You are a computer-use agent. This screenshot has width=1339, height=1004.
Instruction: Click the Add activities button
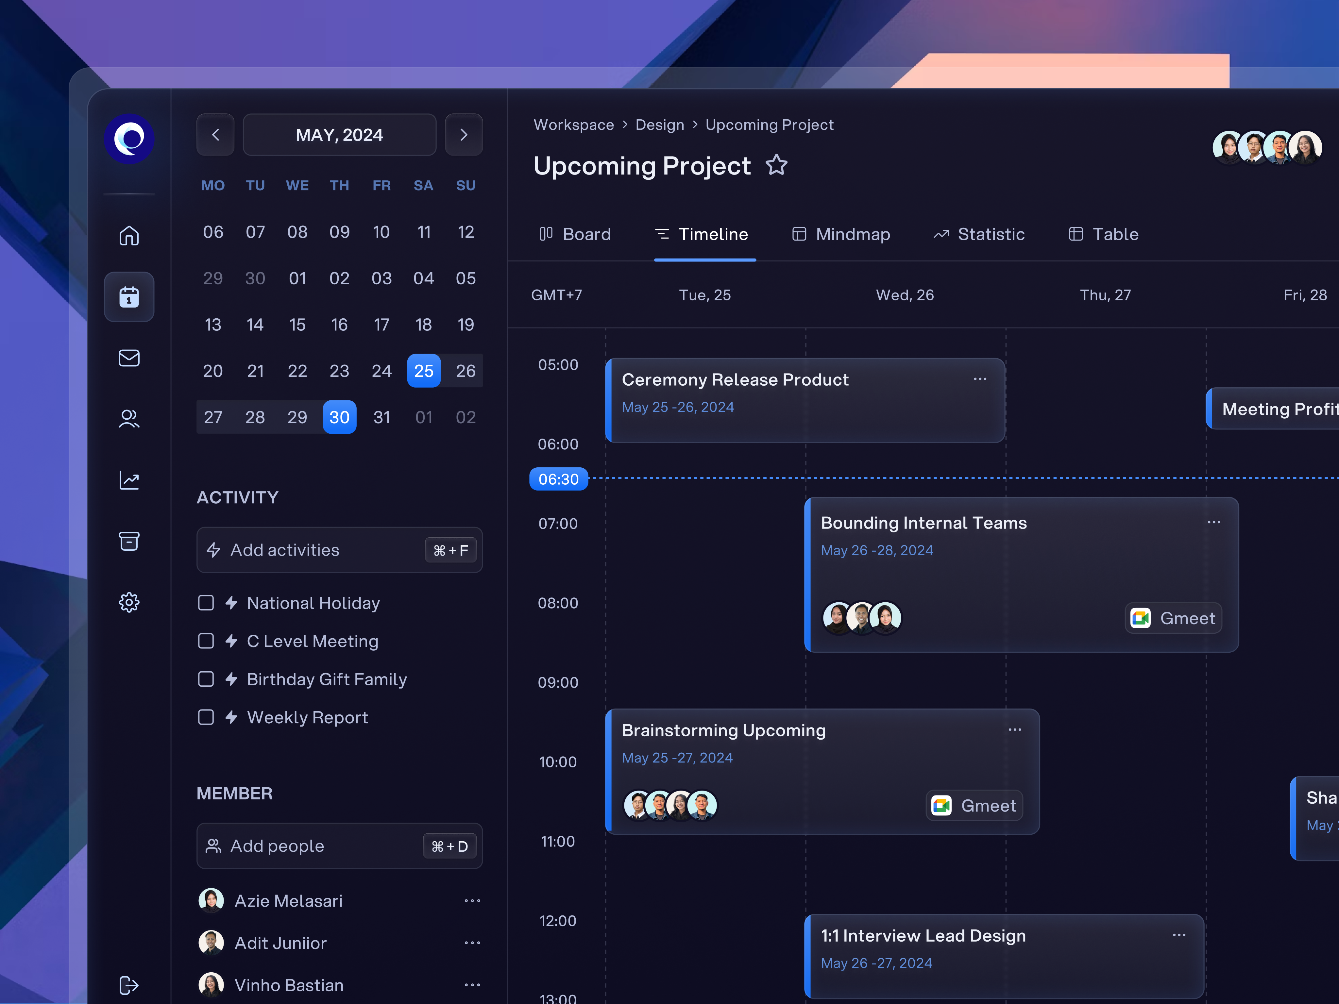coord(339,549)
